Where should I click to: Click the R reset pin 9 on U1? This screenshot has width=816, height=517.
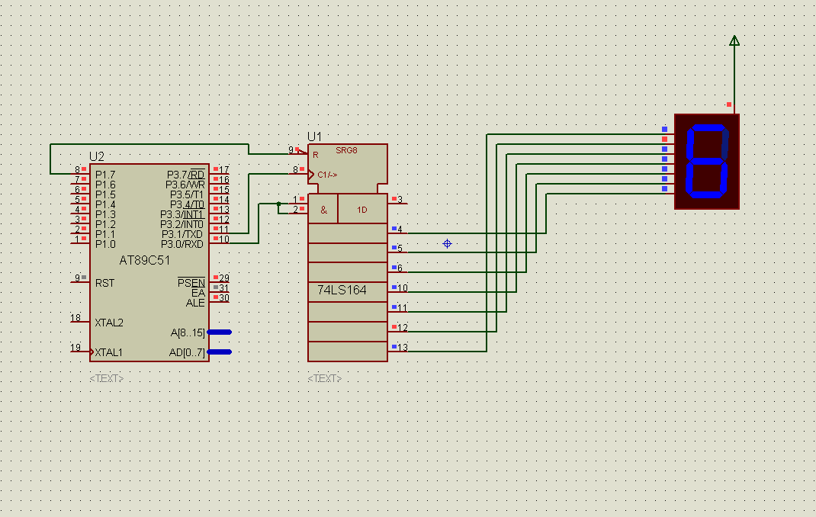pyautogui.click(x=298, y=152)
